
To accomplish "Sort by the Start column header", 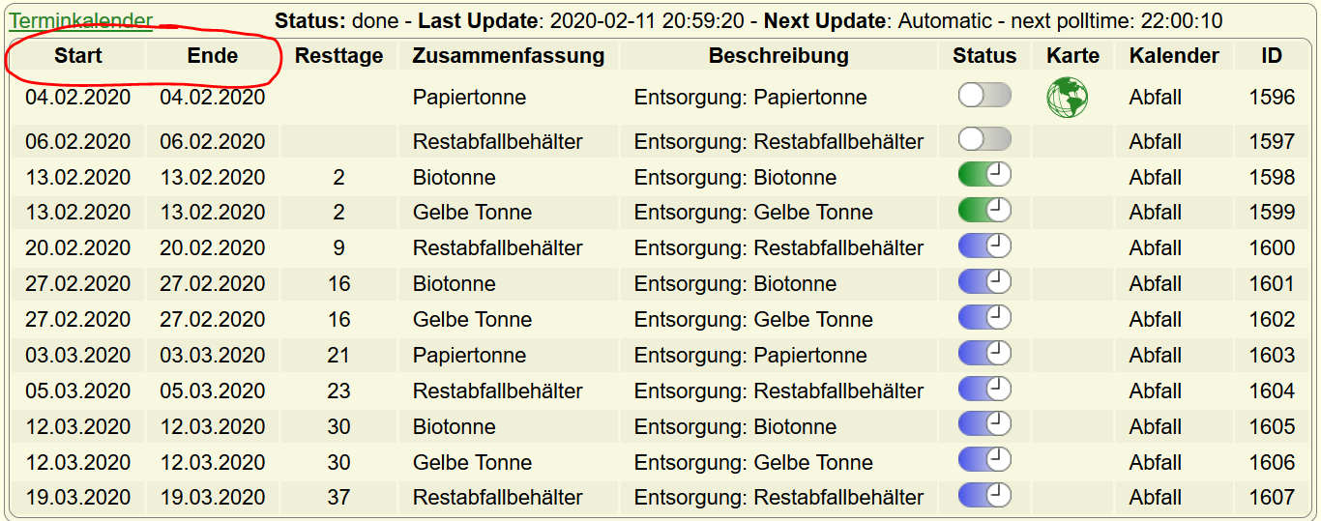I will 78,56.
